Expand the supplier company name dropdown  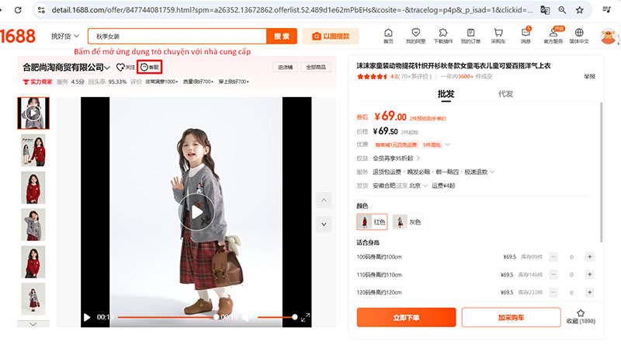tap(107, 68)
